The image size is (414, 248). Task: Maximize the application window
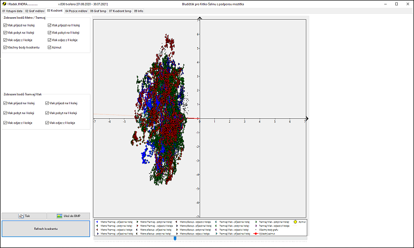396,4
